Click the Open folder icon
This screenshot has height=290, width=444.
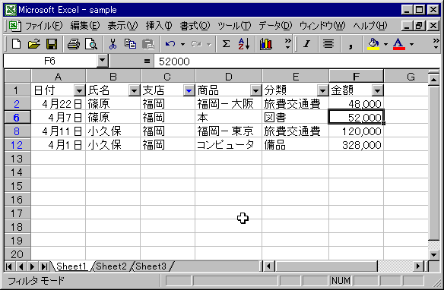[x=34, y=44]
